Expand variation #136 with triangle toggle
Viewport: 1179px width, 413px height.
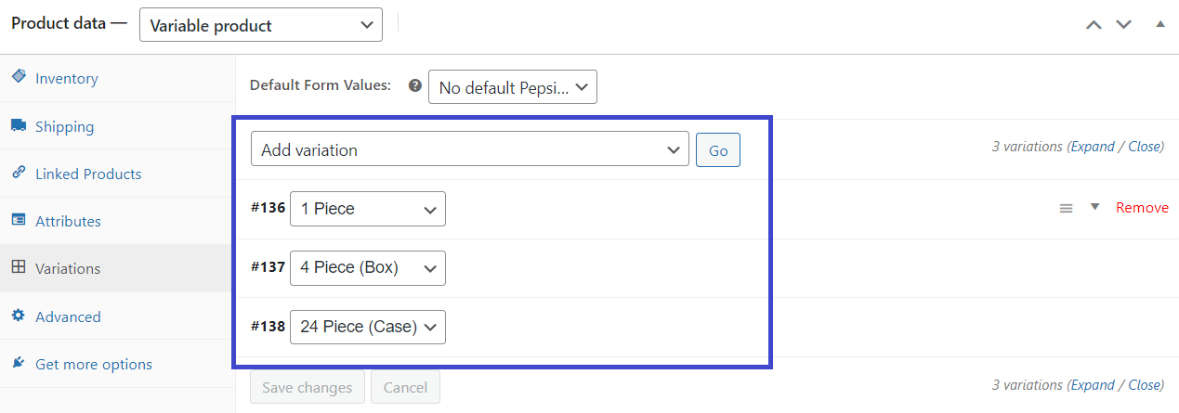pos(1094,207)
